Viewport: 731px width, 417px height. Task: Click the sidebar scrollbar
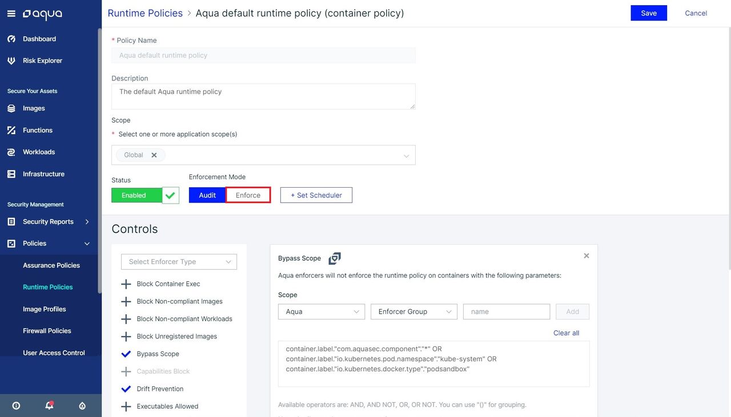click(100, 161)
